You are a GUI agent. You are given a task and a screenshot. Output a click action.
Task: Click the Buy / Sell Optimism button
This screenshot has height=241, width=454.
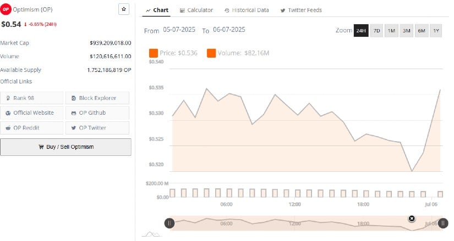(65, 147)
